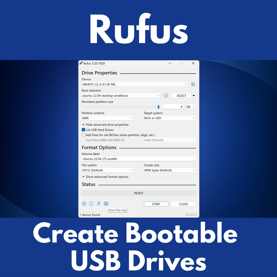
Task: Close the Rufus window with X
Action: 193,63
